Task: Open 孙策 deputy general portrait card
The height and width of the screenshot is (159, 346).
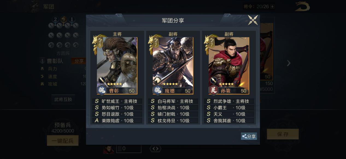Action: 229,66
